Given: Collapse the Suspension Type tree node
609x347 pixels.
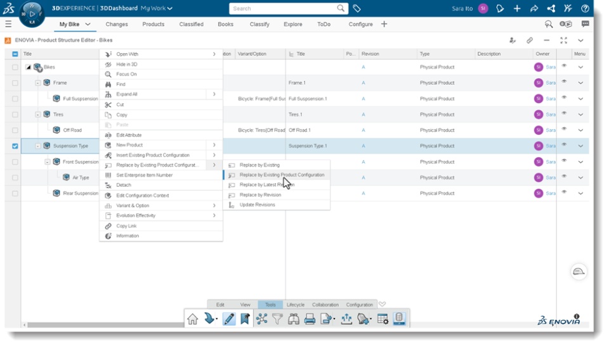Looking at the screenshot, I should point(37,146).
